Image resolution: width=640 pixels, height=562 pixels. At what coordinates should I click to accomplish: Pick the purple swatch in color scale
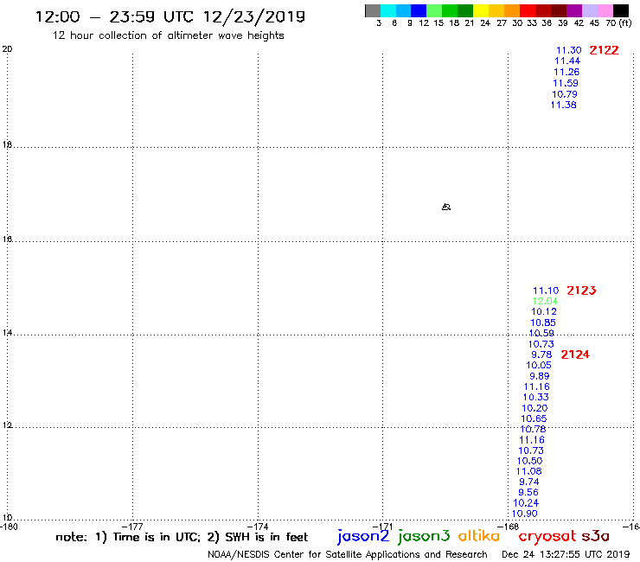(x=574, y=10)
